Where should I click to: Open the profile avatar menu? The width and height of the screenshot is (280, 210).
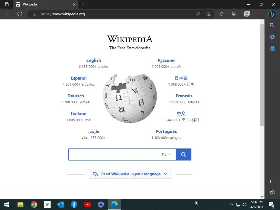(x=247, y=14)
